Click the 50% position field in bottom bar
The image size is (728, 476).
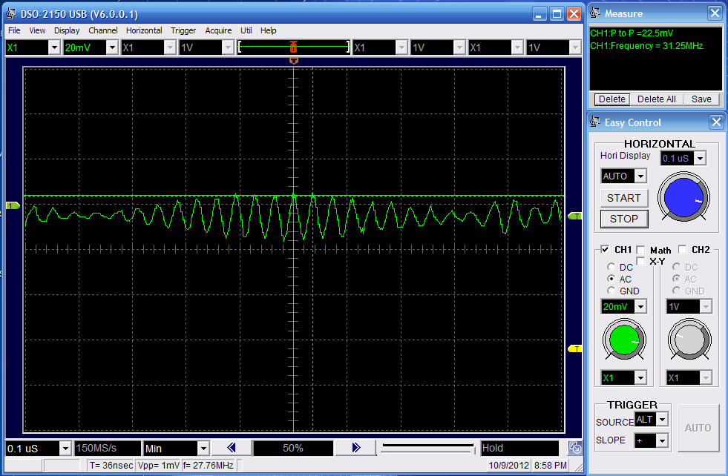pos(293,448)
